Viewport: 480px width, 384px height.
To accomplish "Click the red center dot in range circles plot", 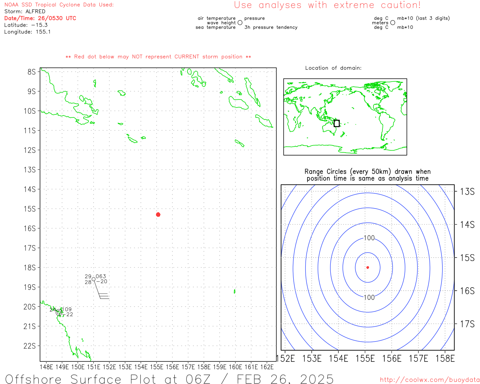I will 367,267.
